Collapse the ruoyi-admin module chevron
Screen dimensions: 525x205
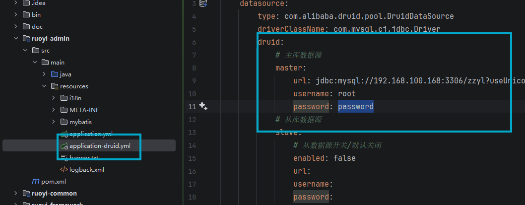point(16,39)
